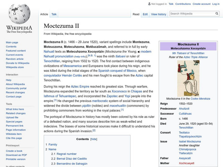Viewport: 223px width, 167px height.
Task: Open About Wikipedia
Action: click(15, 84)
